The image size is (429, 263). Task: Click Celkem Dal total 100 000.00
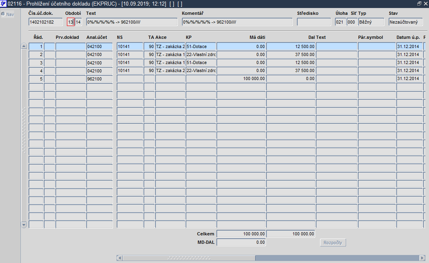pyautogui.click(x=291, y=234)
